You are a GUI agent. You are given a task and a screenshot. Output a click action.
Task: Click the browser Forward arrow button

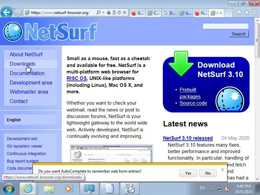(18, 12)
